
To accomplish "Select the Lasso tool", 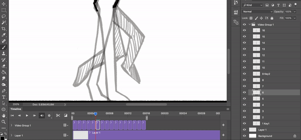I will coord(3,16).
